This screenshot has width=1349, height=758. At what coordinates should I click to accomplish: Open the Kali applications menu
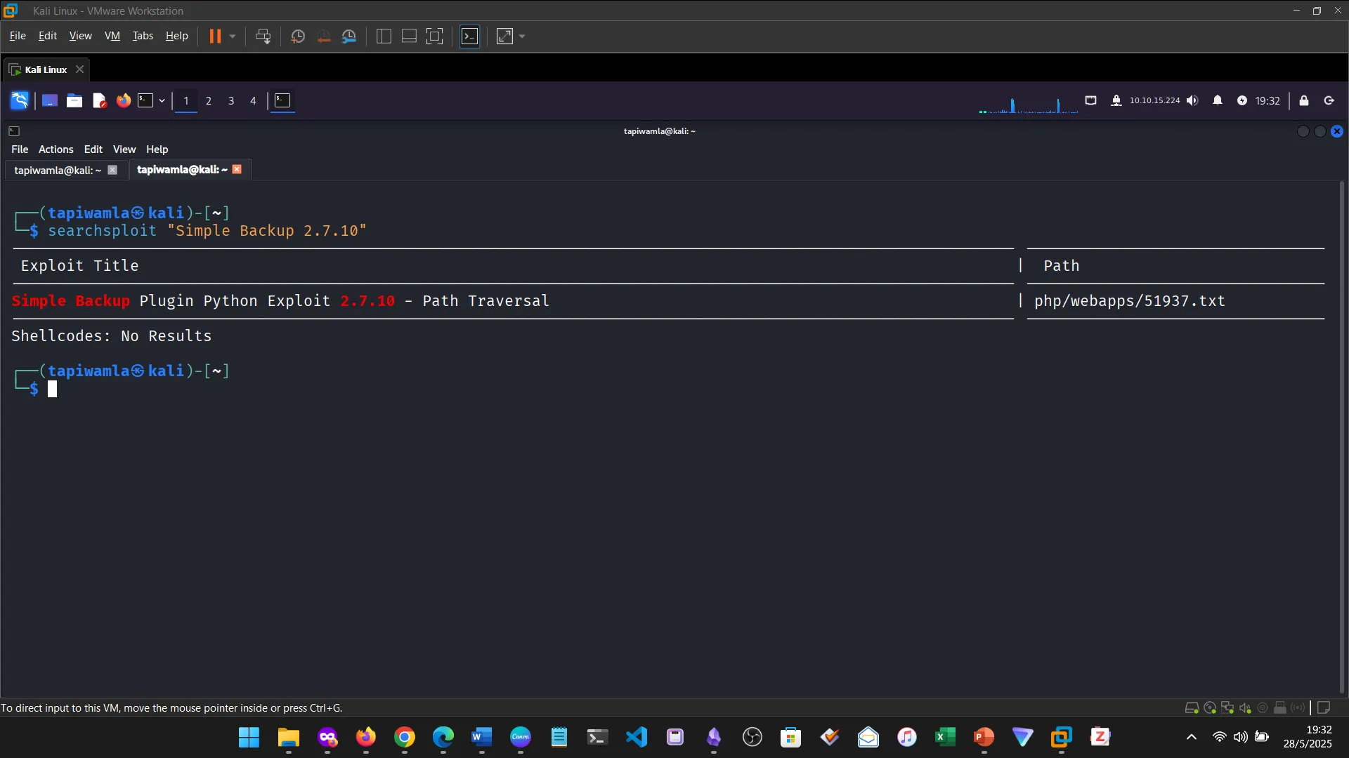[19, 100]
